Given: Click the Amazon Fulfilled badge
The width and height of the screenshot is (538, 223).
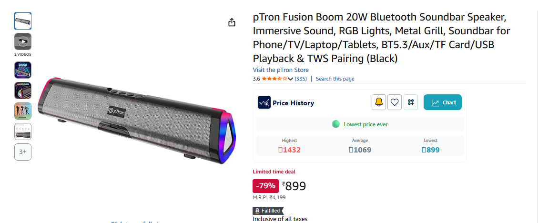Looking at the screenshot, I should pos(268,211).
